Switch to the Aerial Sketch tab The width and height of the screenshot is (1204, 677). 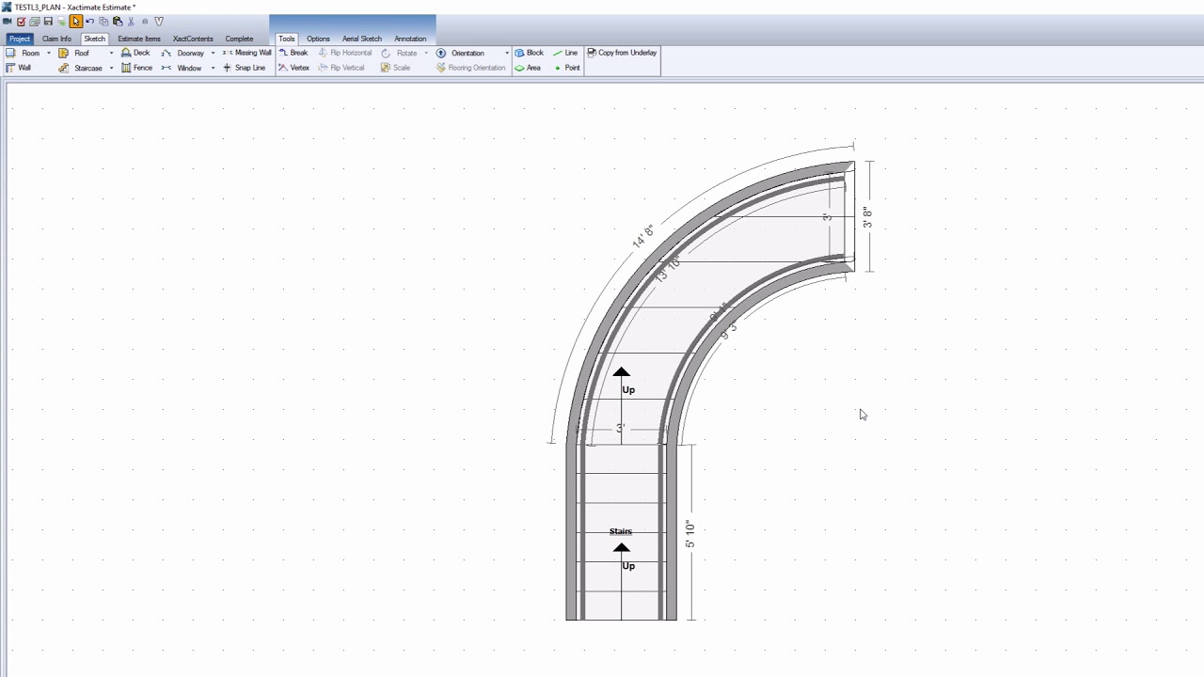[362, 39]
